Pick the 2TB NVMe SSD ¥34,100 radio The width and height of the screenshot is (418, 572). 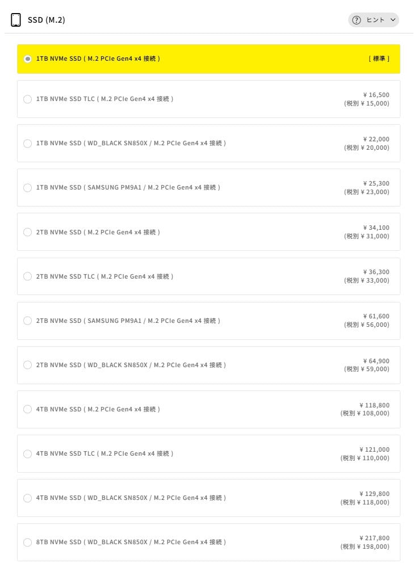tap(27, 232)
